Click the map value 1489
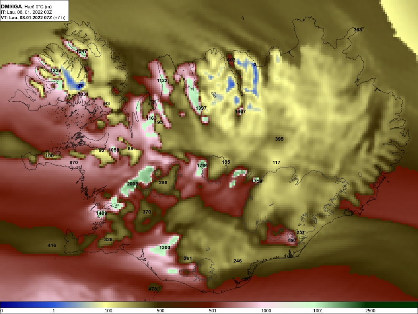The image size is (418, 314). (102, 213)
